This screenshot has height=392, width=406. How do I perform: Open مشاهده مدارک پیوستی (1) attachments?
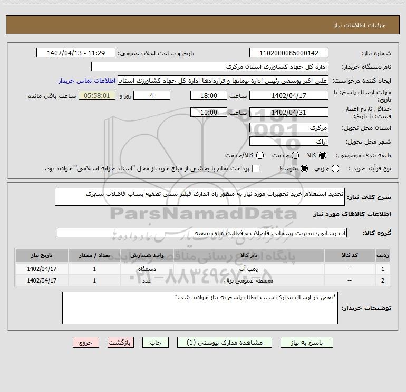click(x=225, y=343)
